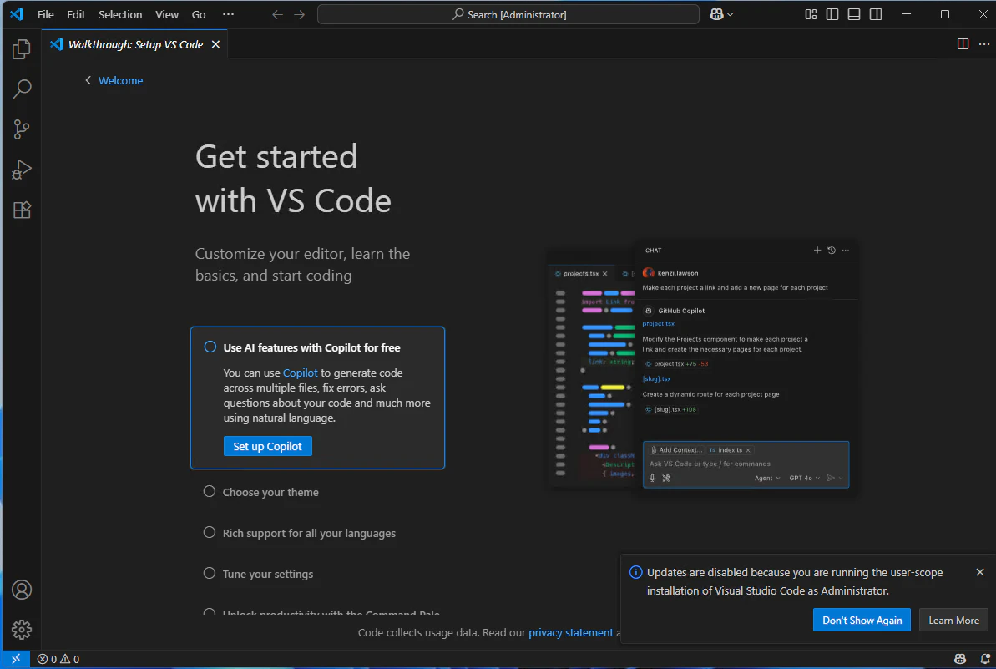Click the Search [Administrator] command center box

(x=508, y=14)
